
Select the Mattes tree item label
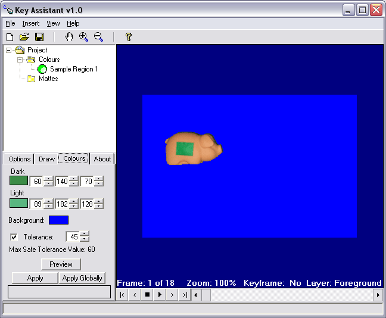[48, 79]
